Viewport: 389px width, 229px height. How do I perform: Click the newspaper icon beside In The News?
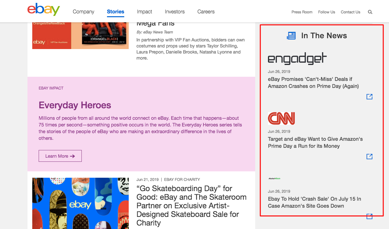(x=291, y=36)
